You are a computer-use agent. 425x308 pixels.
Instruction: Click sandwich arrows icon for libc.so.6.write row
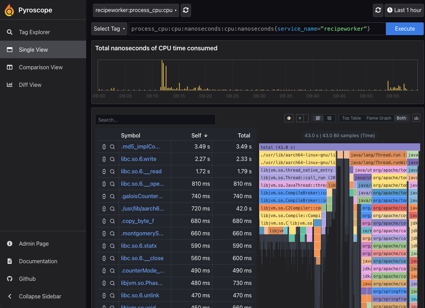104,159
